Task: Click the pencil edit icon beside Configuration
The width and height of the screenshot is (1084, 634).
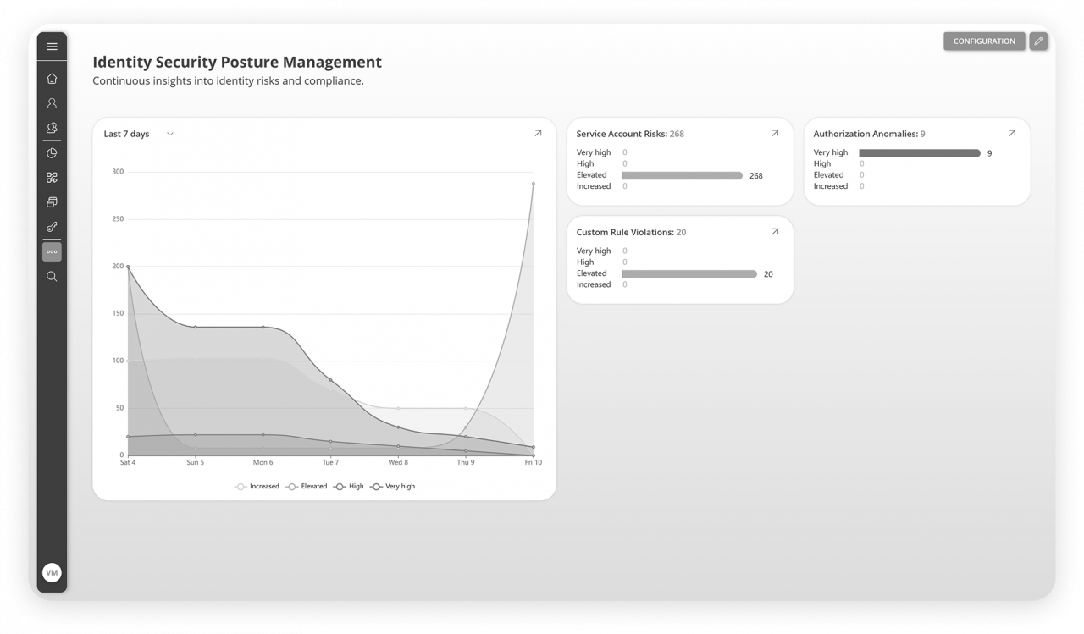Action: click(x=1038, y=41)
